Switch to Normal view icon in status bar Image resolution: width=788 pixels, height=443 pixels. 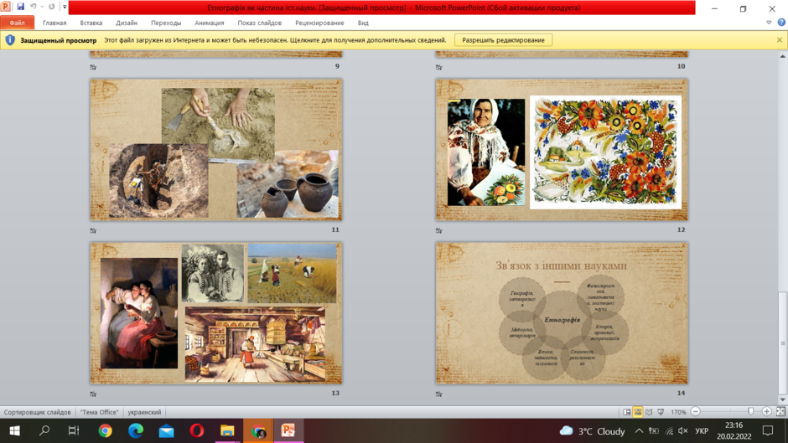(627, 412)
